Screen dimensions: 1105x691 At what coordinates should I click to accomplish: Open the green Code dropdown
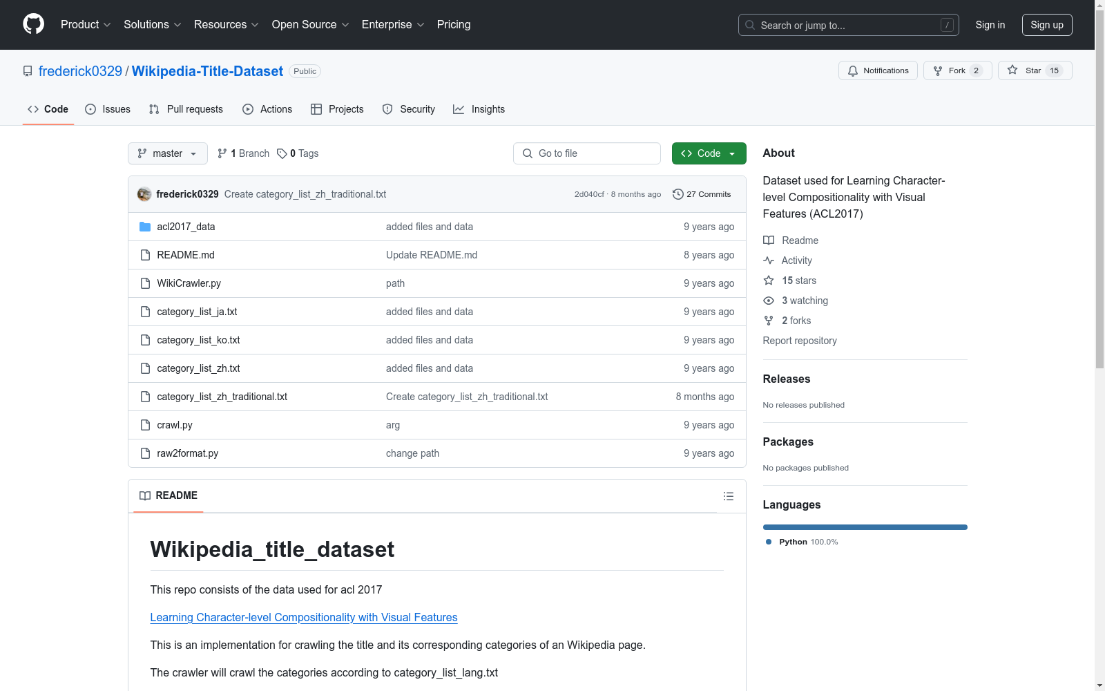[709, 153]
